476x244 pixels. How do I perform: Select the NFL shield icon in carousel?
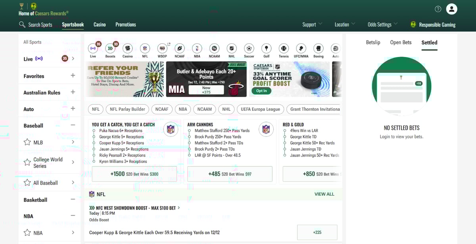(x=145, y=48)
